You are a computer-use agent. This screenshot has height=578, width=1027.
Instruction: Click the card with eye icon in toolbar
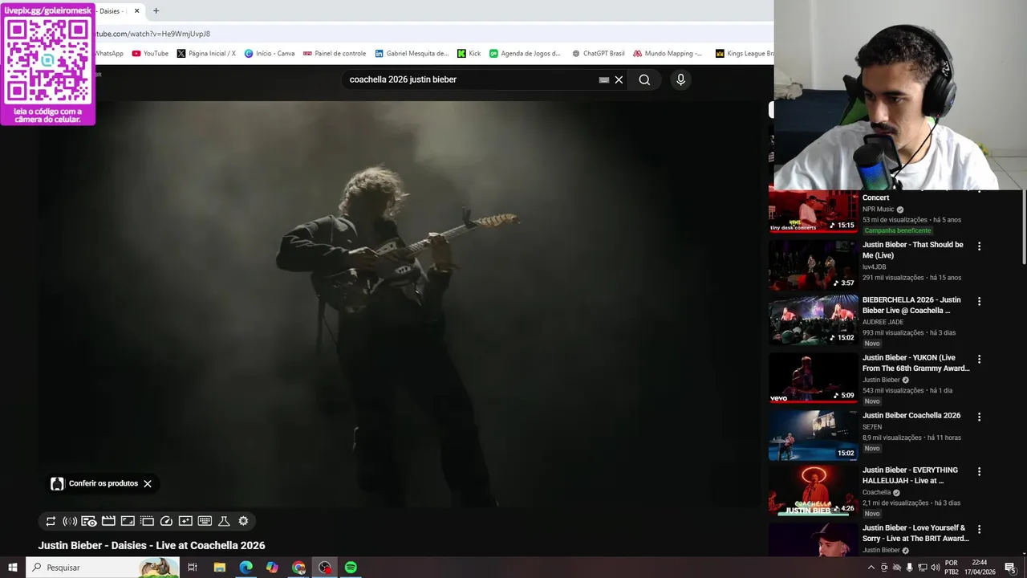tap(89, 521)
